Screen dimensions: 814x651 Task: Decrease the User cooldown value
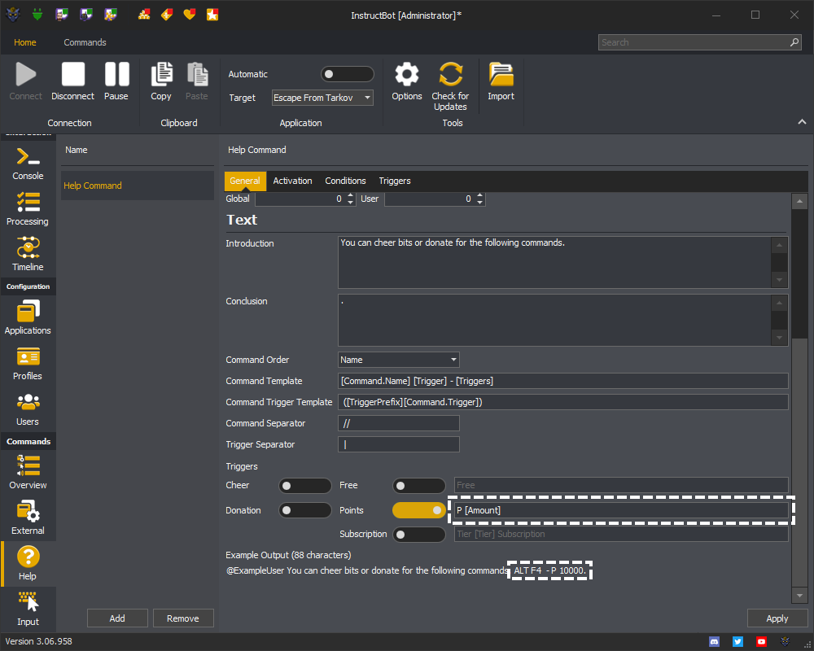(x=479, y=202)
